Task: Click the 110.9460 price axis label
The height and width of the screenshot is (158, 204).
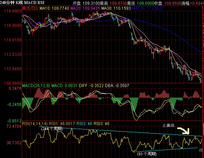Action: click(13, 69)
